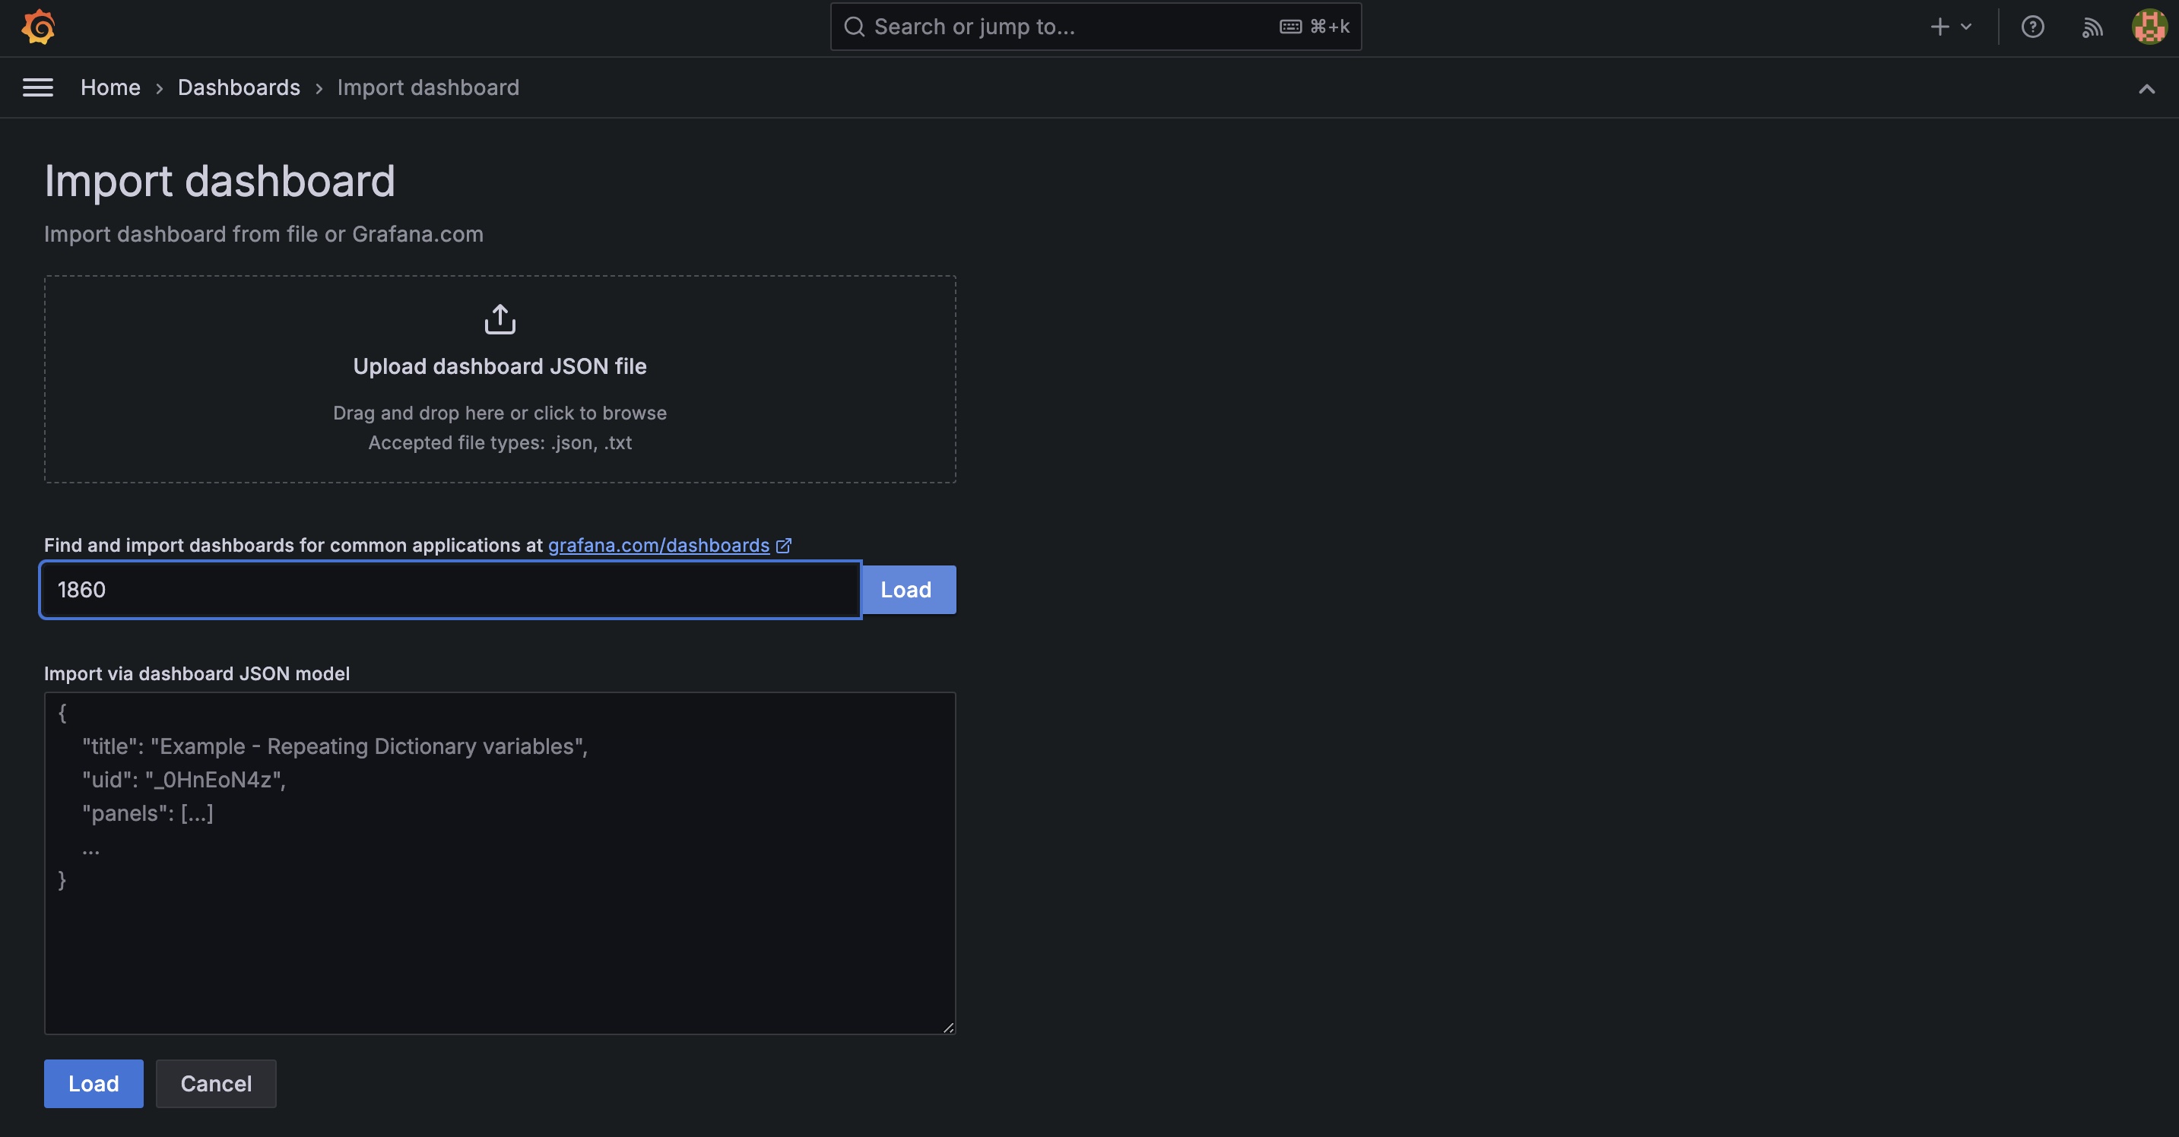Viewport: 2179px width, 1137px height.
Task: Click 'Drag and drop here or click to browse'
Action: pyautogui.click(x=500, y=413)
